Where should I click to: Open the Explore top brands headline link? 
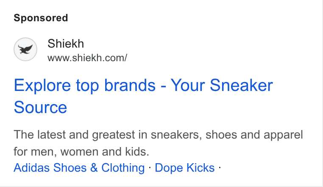click(143, 96)
